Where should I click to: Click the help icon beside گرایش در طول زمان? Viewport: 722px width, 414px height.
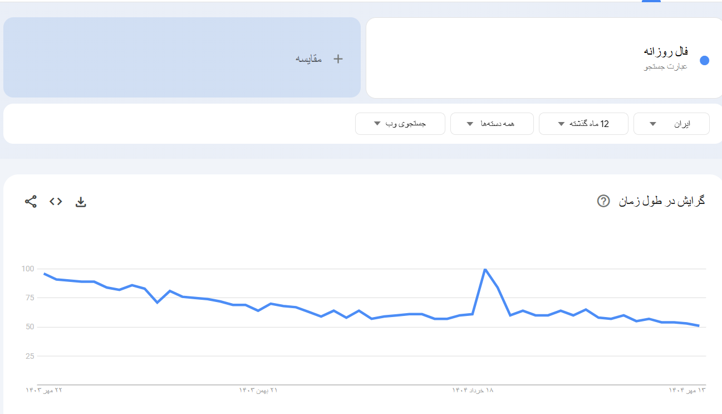click(x=603, y=201)
